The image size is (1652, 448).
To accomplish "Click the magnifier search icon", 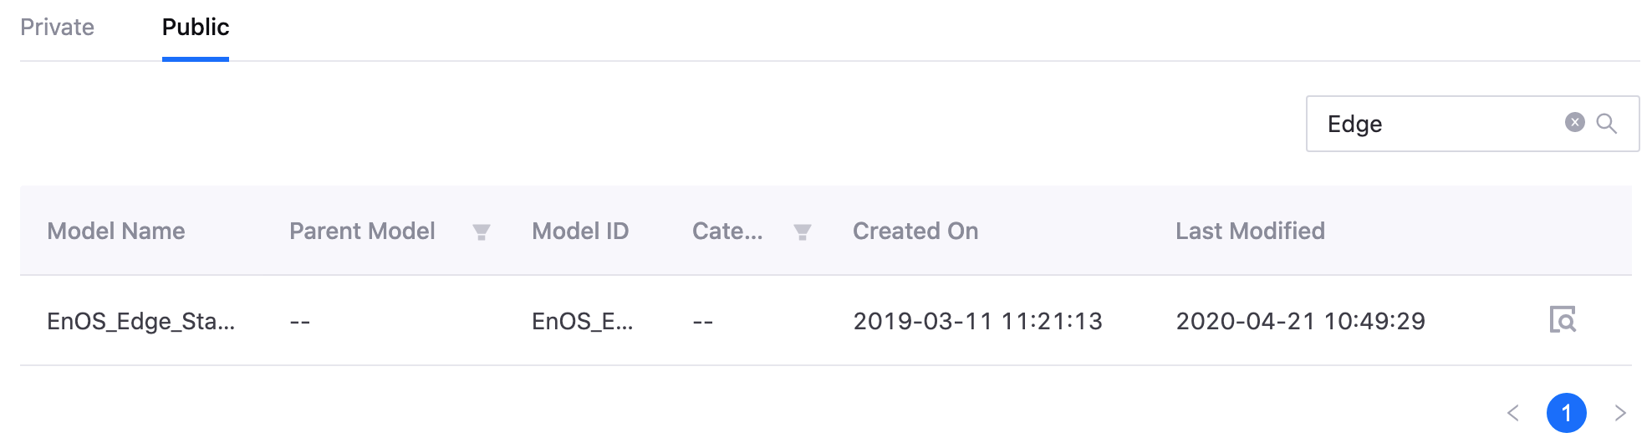I will (x=1606, y=124).
